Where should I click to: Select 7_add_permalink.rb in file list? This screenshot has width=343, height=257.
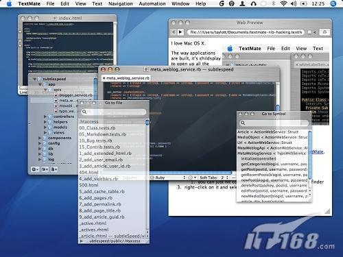point(112,204)
